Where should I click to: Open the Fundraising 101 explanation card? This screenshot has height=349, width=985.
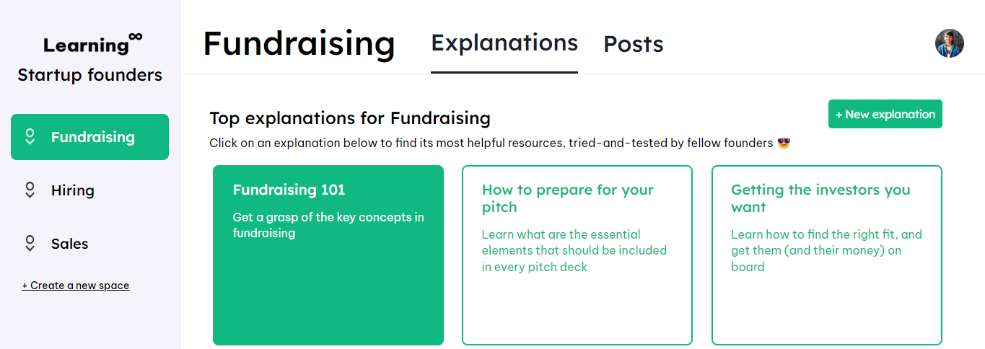tap(328, 255)
